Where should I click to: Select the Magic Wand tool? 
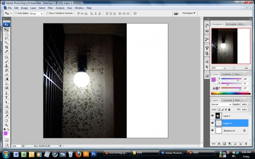(x=6, y=43)
